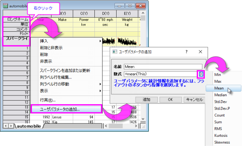Close the automobile workbook window
Viewport: 242px width, 146px height.
pyautogui.click(x=140, y=6)
